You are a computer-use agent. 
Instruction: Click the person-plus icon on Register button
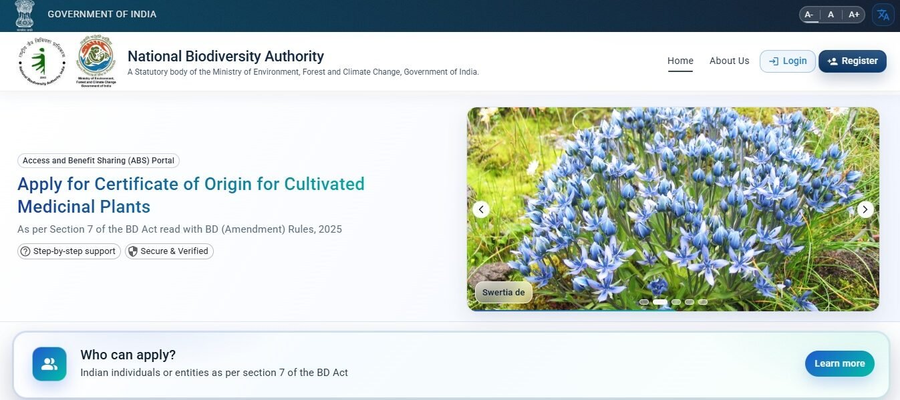(832, 61)
